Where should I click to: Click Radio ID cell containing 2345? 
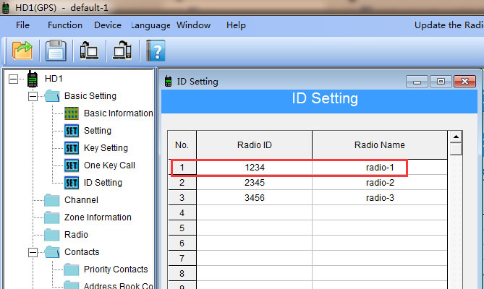pos(254,183)
